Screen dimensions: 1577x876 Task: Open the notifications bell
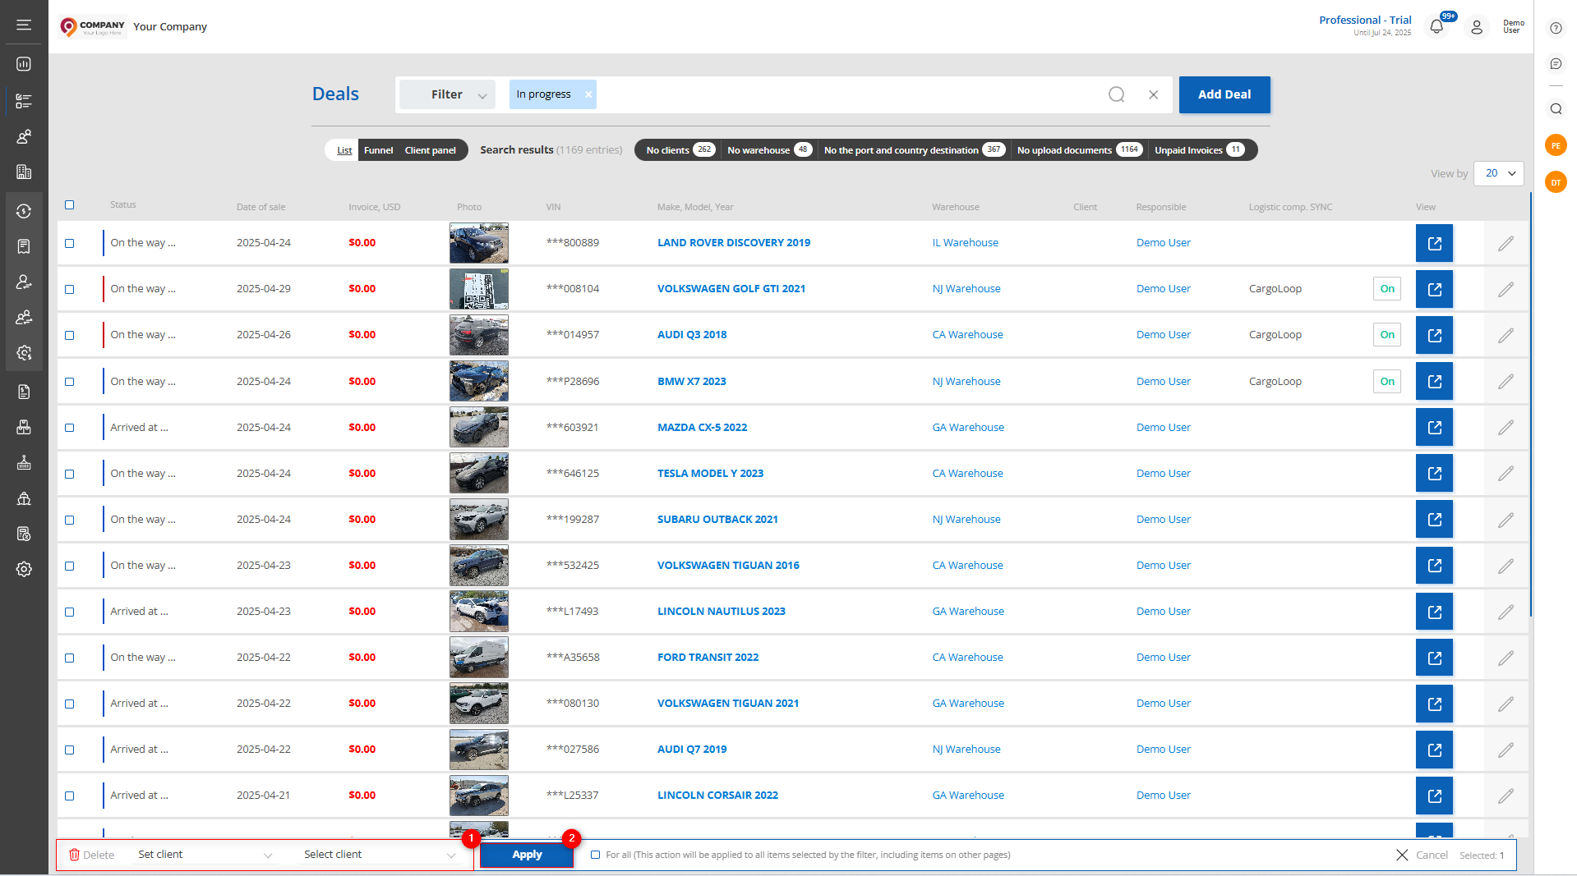click(1436, 26)
